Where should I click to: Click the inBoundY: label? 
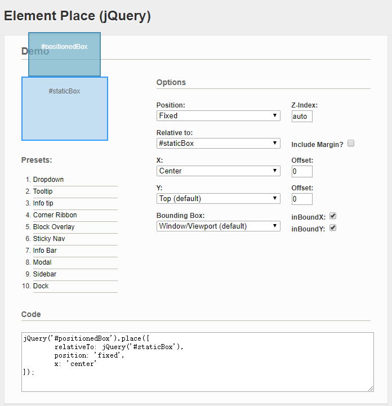pos(308,229)
